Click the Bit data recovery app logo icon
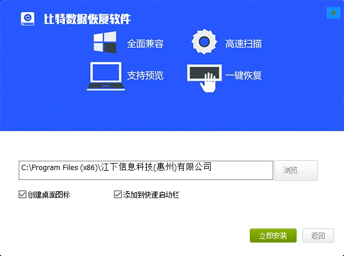 click(27, 19)
